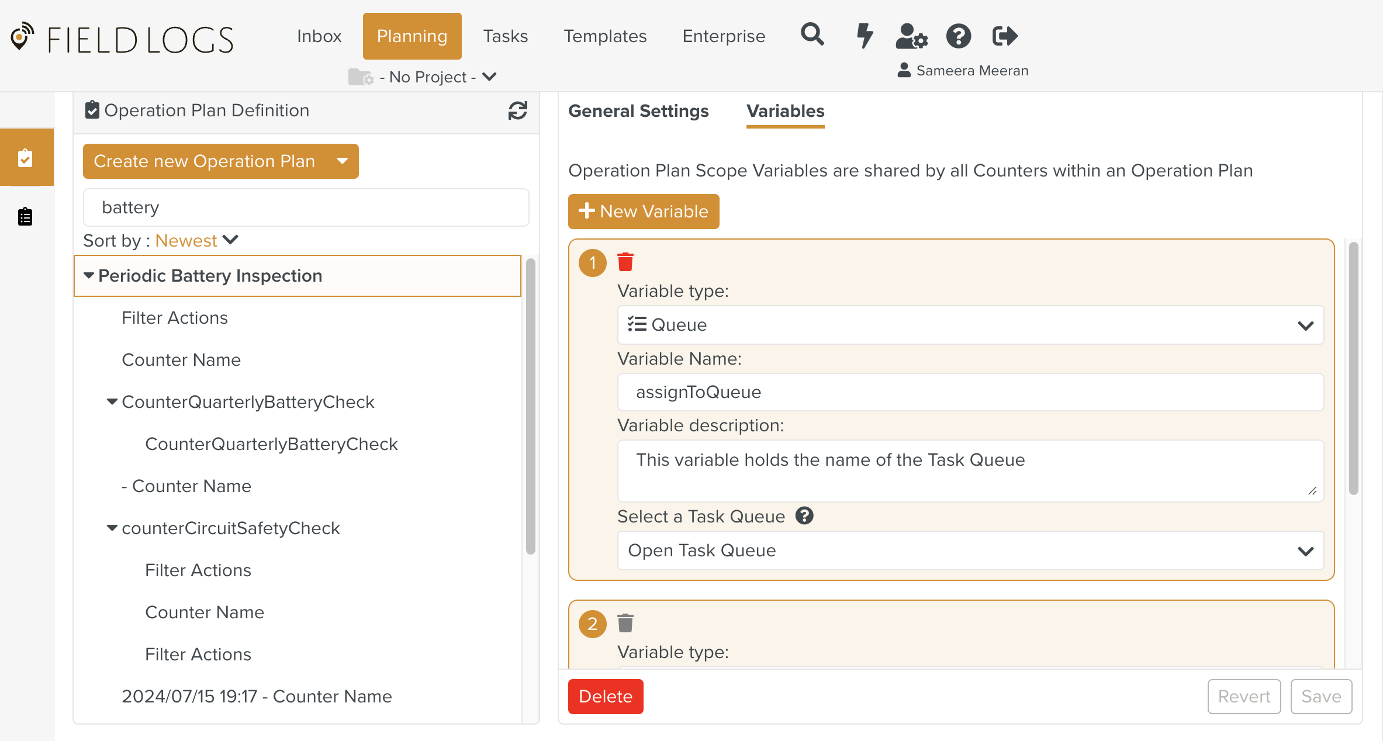Open the Variable type Queue dropdown
The image size is (1383, 741).
tap(970, 325)
